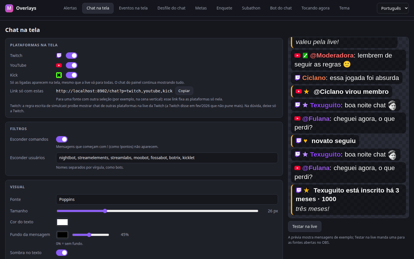
Task: Click the Twitch platform icon in Plataformas
Action: point(59,56)
